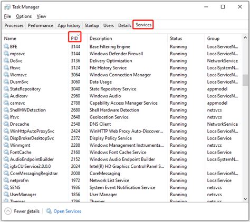Click the service icon next to DoSvc
Screen dimensions: 250x222
(x=6, y=60)
